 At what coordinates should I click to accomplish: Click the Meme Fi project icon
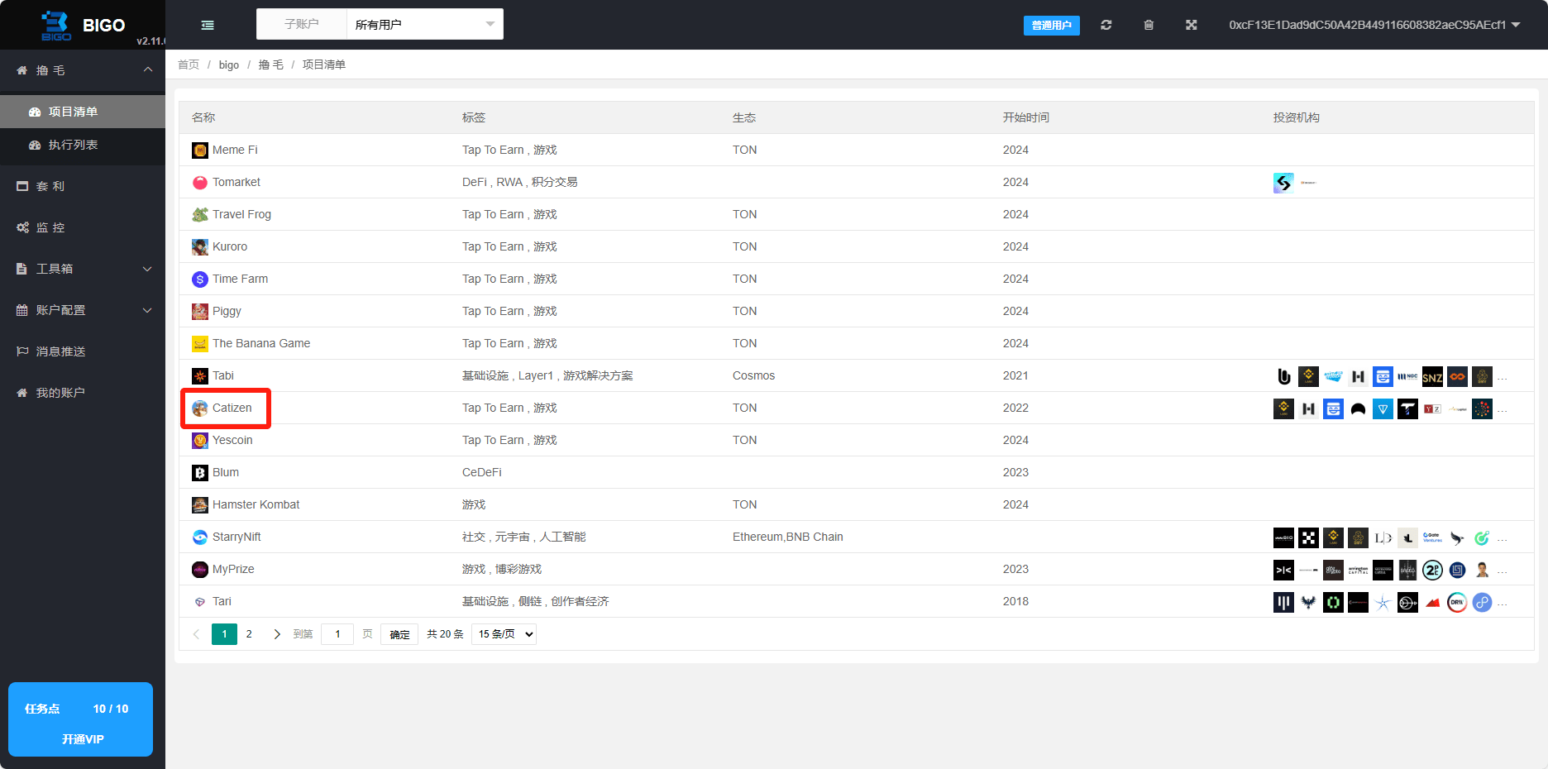point(200,150)
